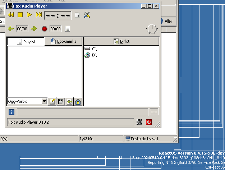Screen dimensions: 225x170
Task: Select the D:\ CD drive in Dirlist
Action: click(x=91, y=55)
